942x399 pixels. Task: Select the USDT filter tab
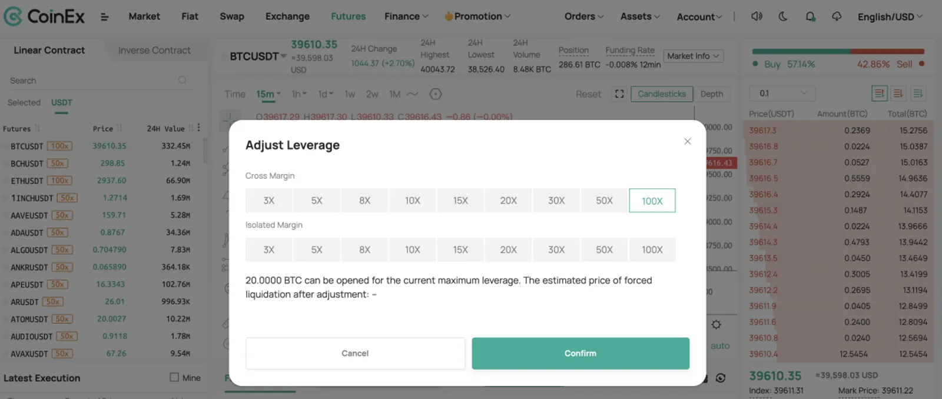[x=62, y=102]
